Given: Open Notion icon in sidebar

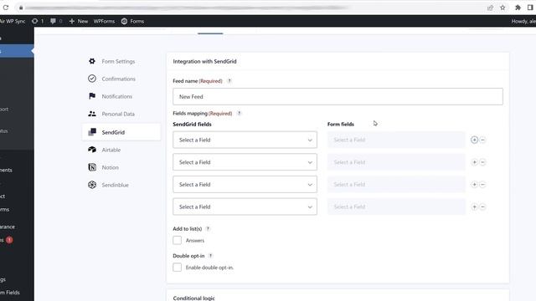Looking at the screenshot, I should tap(92, 167).
